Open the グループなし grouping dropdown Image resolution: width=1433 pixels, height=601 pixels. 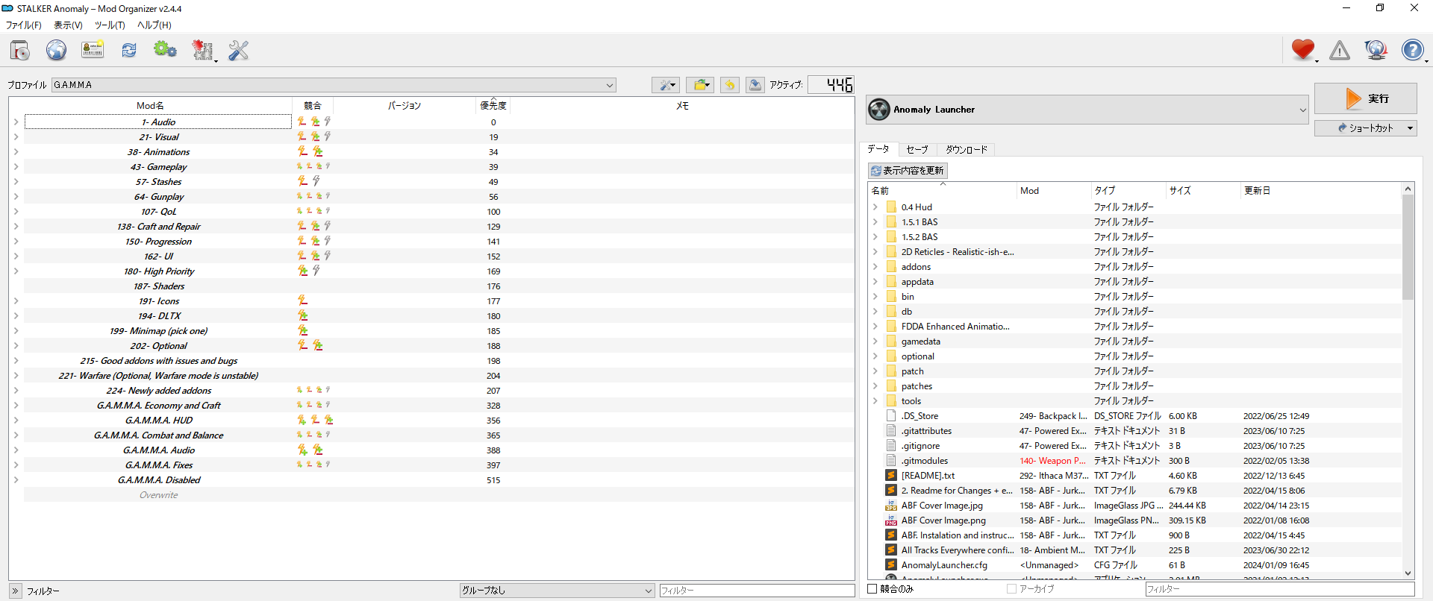[557, 591]
